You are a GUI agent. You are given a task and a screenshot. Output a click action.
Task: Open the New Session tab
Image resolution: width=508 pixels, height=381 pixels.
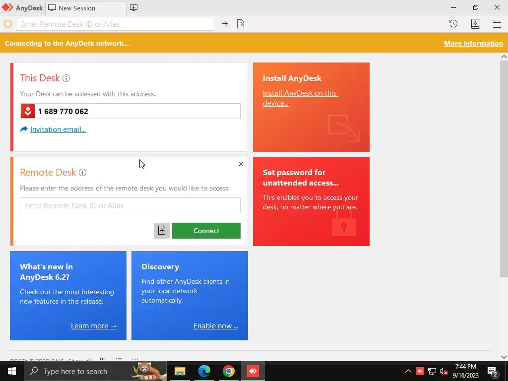pos(85,8)
